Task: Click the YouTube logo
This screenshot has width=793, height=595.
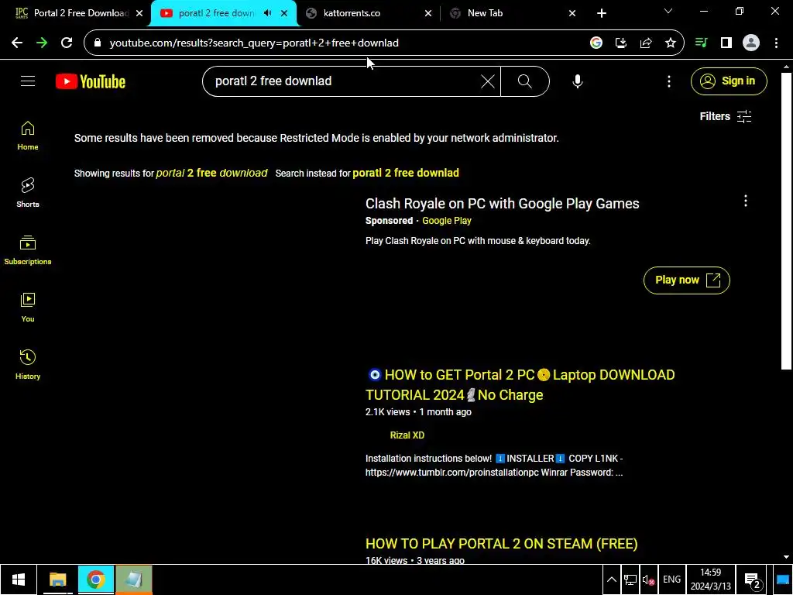Action: click(91, 81)
